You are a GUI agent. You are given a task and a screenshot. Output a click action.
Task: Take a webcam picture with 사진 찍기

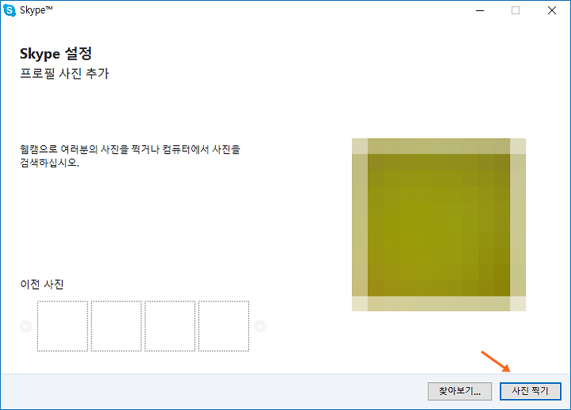[x=531, y=391]
